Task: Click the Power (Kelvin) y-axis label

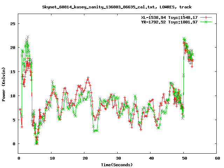Action: click(x=3, y=84)
